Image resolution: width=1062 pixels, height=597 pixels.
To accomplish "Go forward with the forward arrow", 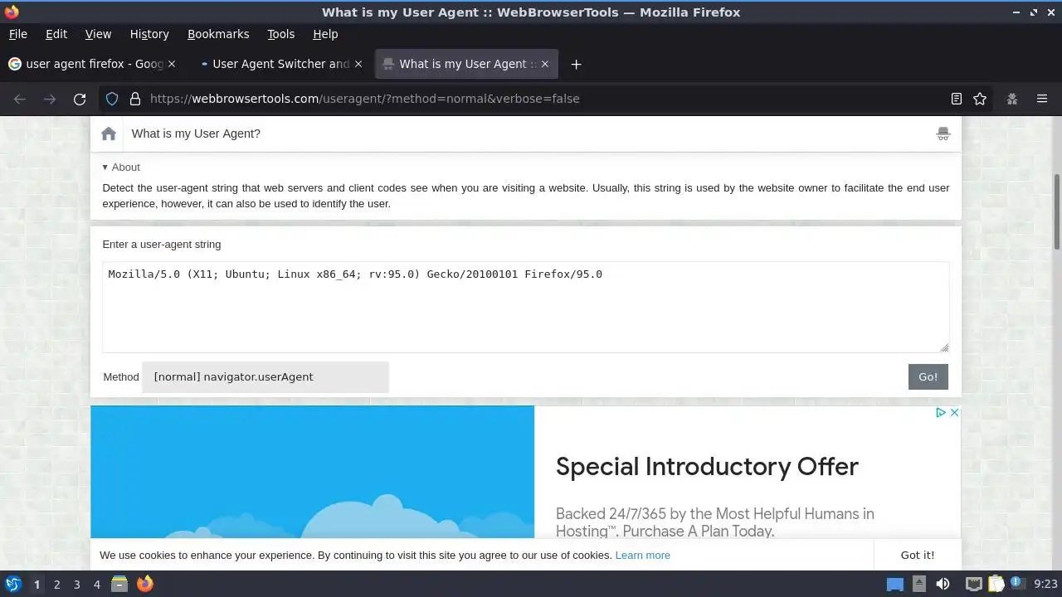I will [x=50, y=99].
